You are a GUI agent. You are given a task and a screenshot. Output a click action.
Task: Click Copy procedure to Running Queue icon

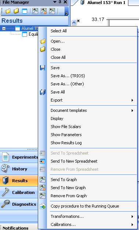(x=43, y=206)
